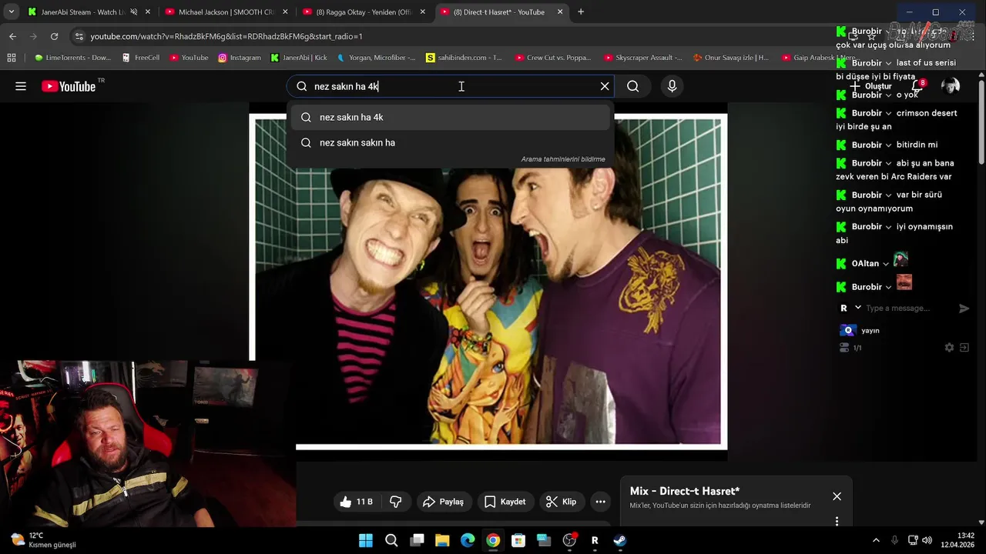Open OBS Studio from the taskbar

tap(569, 540)
